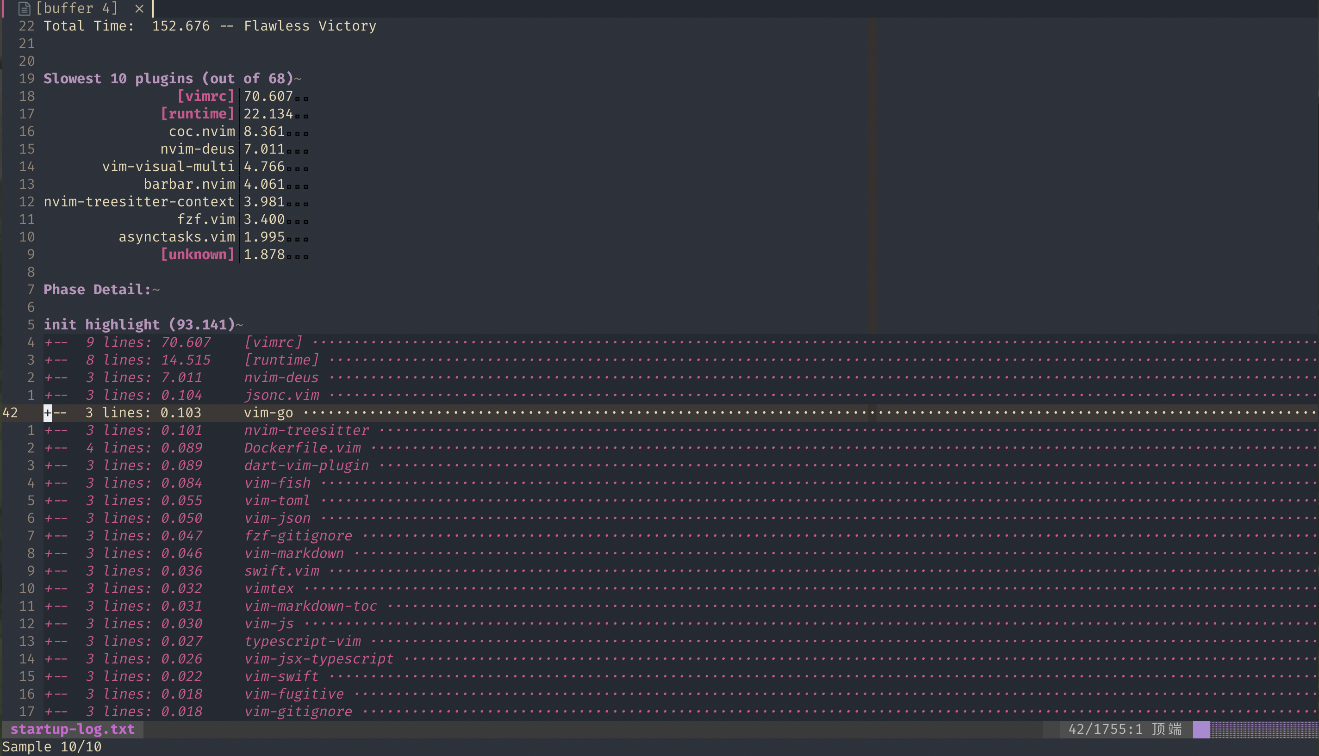Click the fold plus on vim-go line
Image resolution: width=1319 pixels, height=756 pixels.
[48, 413]
